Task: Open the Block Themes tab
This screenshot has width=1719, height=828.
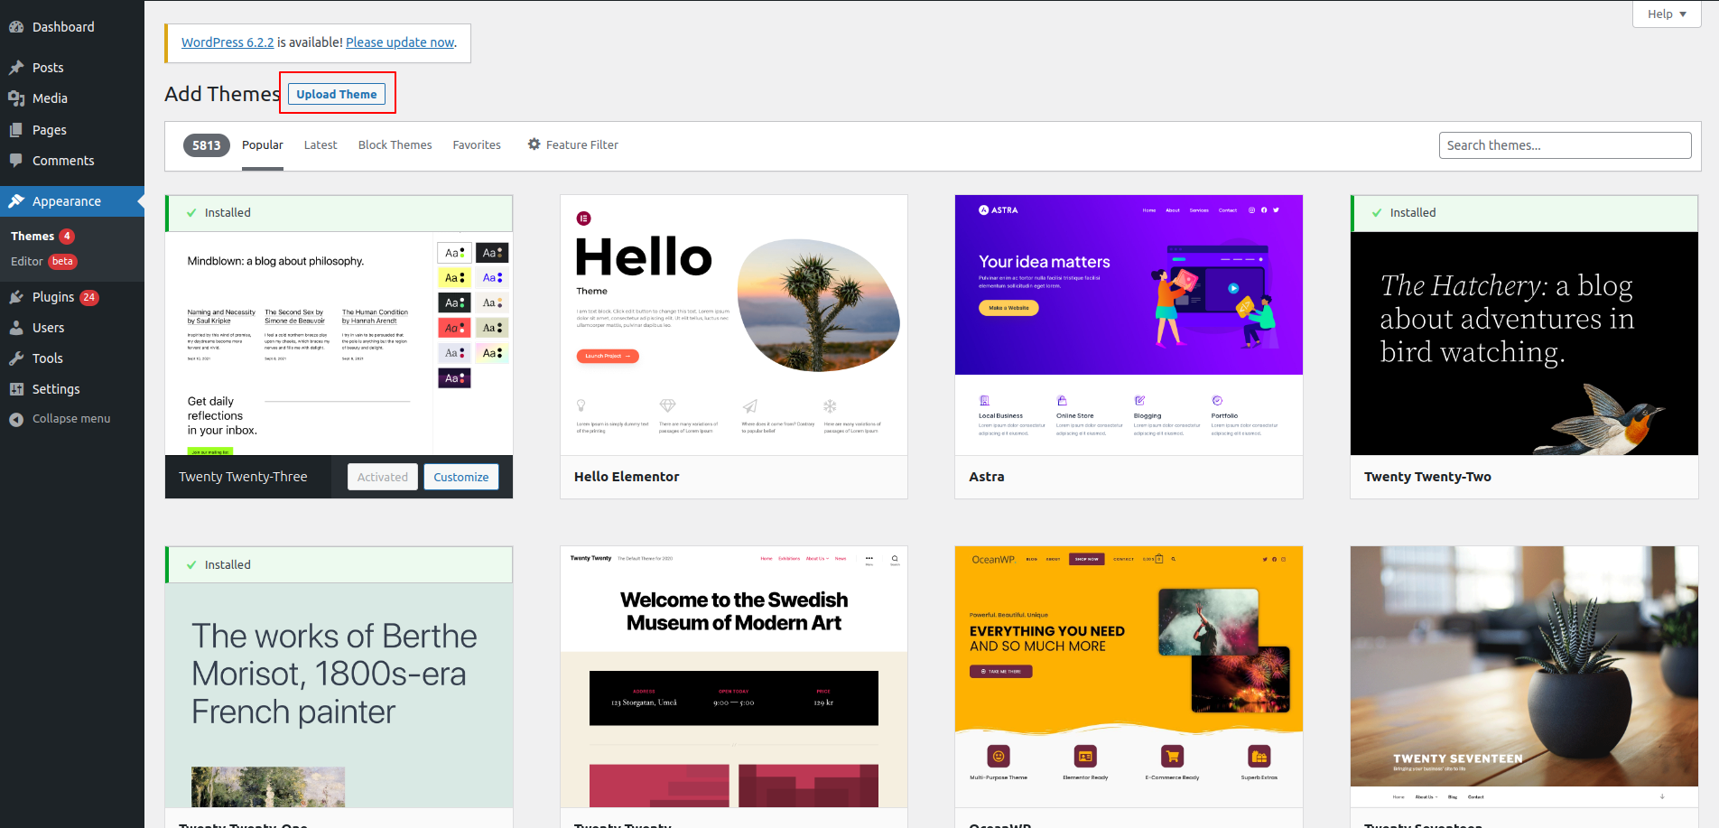Action: coord(395,144)
